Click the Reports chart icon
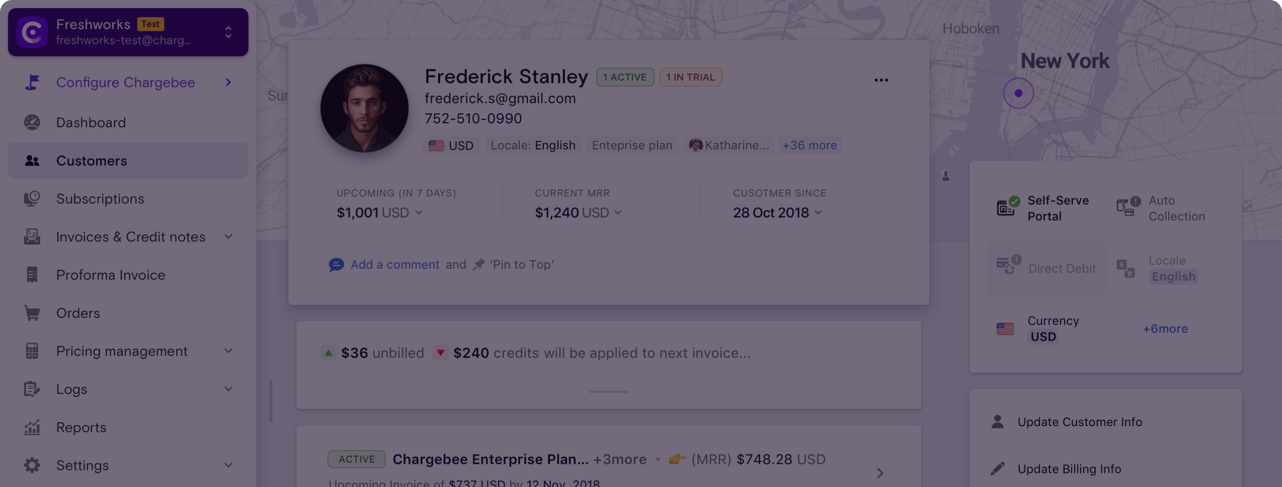Screen dimensions: 1282x487 click(x=32, y=427)
